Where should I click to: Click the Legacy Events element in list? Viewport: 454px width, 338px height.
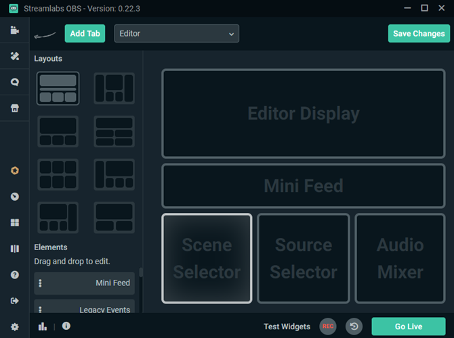click(84, 306)
